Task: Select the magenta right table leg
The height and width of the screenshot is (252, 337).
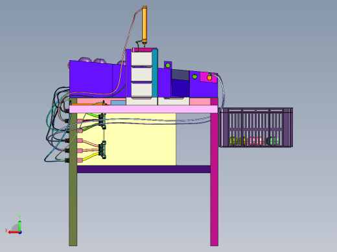Action: coord(215,173)
